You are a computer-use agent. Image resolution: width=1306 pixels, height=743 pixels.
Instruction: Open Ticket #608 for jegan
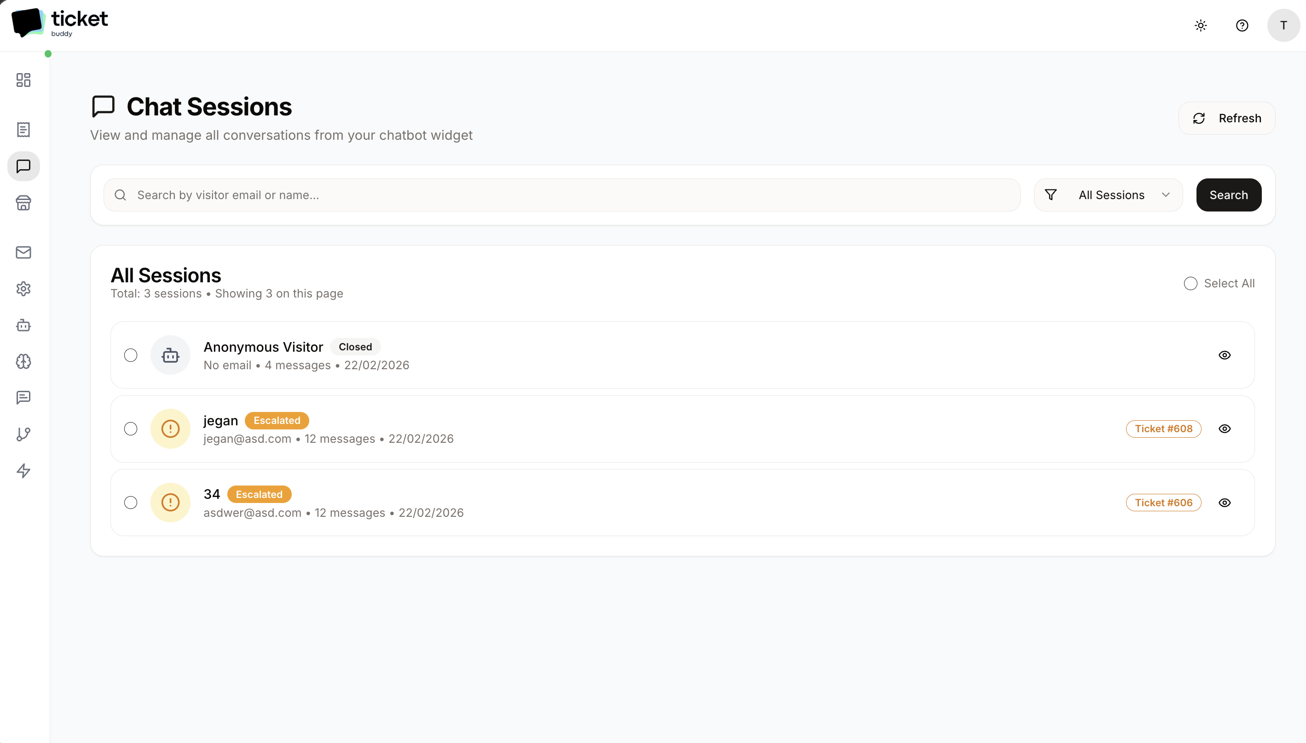(1164, 429)
